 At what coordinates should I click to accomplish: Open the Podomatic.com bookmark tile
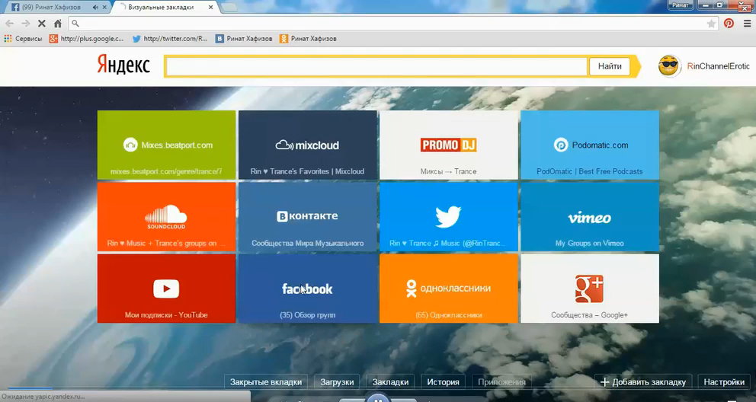590,145
